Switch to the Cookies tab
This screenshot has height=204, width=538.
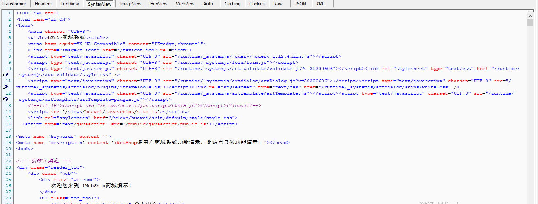click(257, 4)
